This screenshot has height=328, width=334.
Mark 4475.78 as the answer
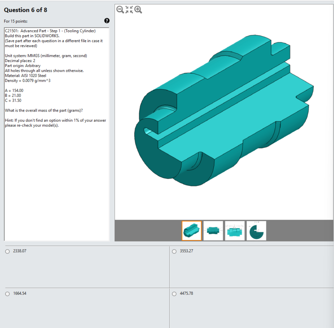click(x=174, y=294)
